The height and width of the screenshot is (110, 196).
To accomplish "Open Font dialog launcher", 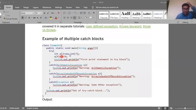I will coord(60,22).
